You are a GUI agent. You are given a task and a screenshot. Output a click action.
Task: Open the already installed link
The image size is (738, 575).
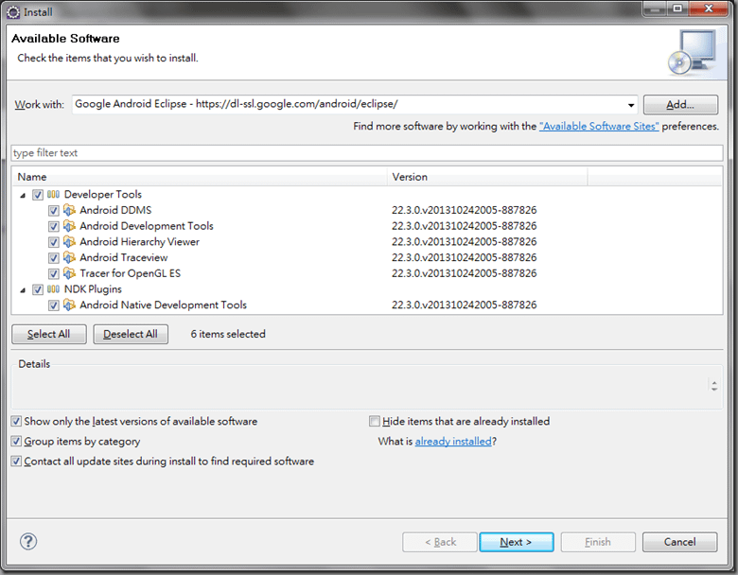click(x=453, y=442)
